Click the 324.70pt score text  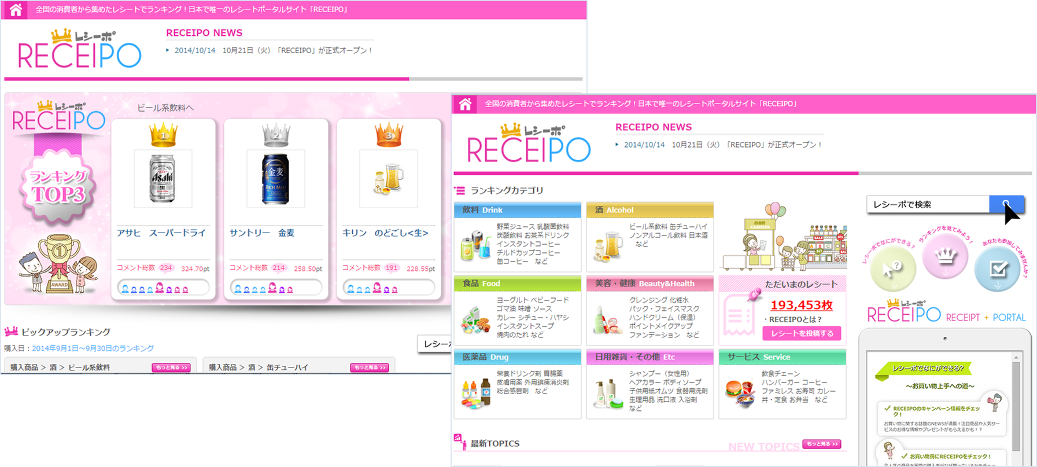click(x=195, y=269)
